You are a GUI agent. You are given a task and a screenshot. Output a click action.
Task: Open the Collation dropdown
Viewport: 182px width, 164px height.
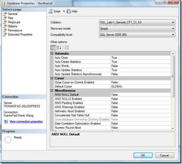pos(137,22)
